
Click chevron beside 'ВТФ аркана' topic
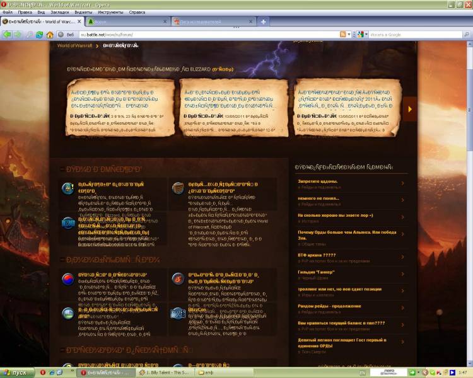click(x=402, y=257)
